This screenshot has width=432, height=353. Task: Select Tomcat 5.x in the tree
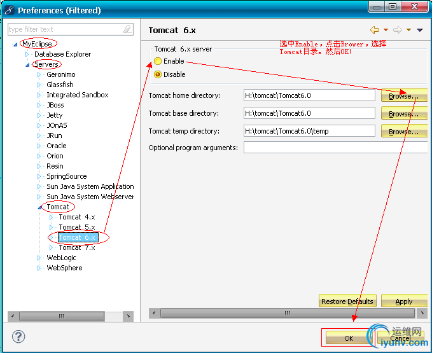point(77,228)
